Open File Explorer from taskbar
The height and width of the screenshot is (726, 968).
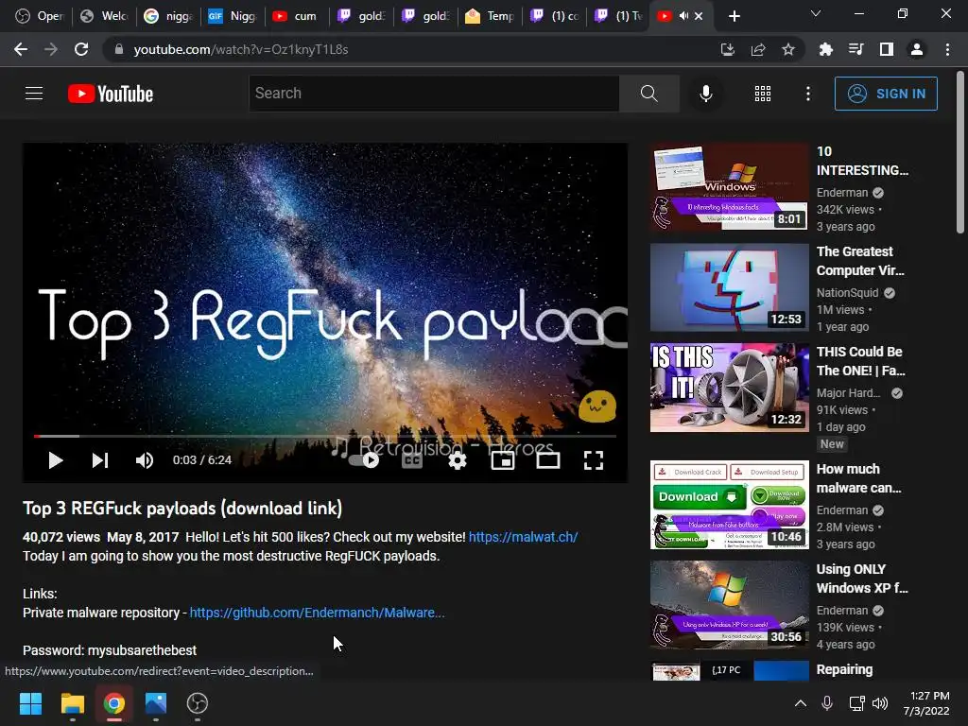point(72,703)
